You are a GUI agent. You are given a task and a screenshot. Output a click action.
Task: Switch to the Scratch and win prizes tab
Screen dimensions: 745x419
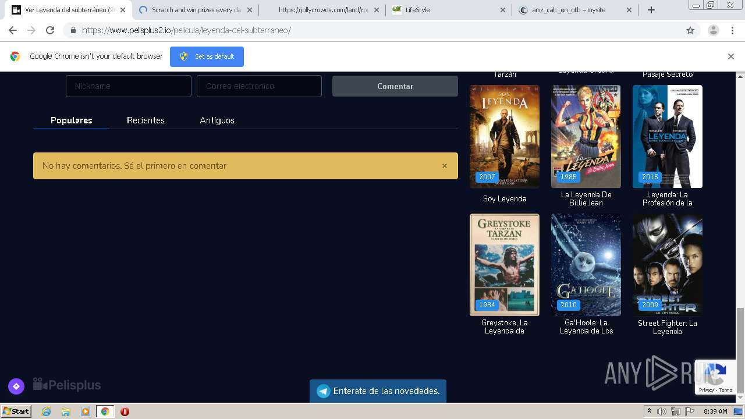196,10
